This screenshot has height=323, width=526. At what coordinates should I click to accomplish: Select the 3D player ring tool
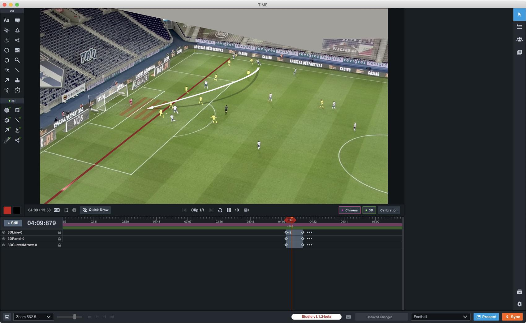[18, 130]
